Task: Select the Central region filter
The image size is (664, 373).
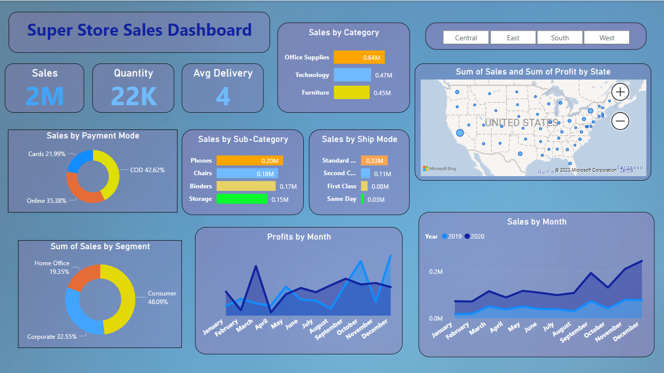Action: (466, 37)
